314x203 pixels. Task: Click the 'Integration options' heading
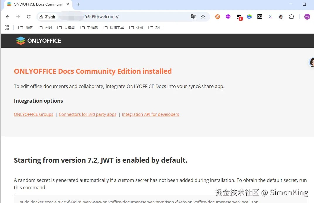pos(38,101)
